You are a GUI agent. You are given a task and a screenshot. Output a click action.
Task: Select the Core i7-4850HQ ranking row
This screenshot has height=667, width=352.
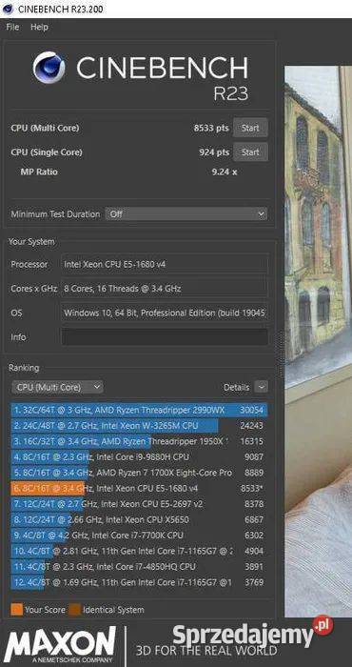(139, 567)
